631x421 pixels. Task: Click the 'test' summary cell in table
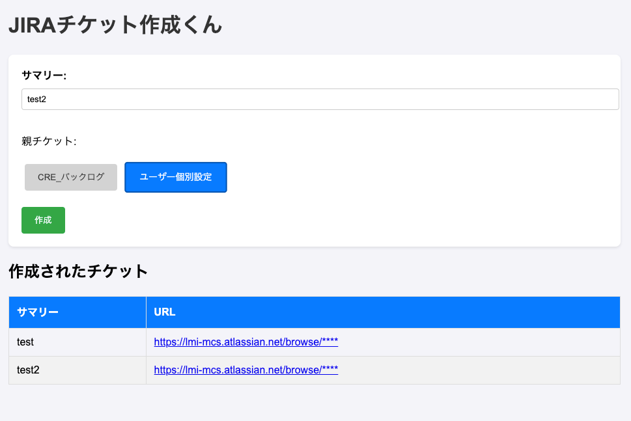coord(77,342)
